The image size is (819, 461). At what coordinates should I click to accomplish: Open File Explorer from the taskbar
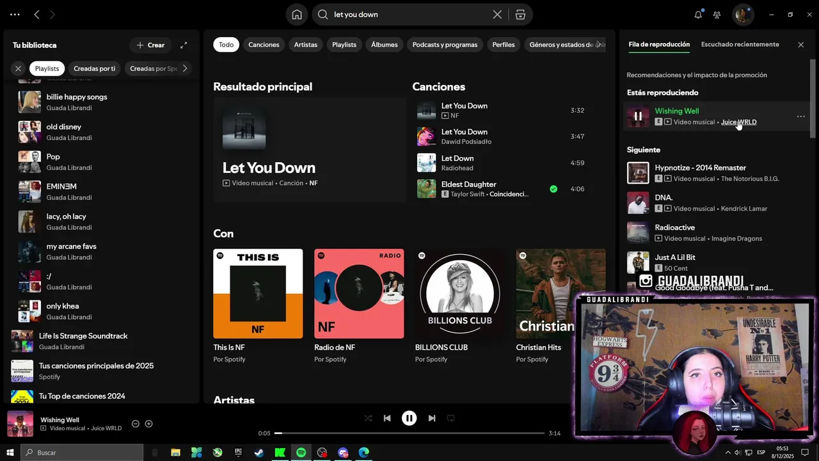[x=175, y=453]
